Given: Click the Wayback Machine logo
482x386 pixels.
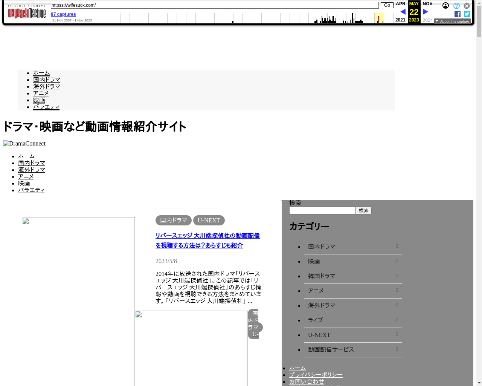Looking at the screenshot, I should pos(26,12).
